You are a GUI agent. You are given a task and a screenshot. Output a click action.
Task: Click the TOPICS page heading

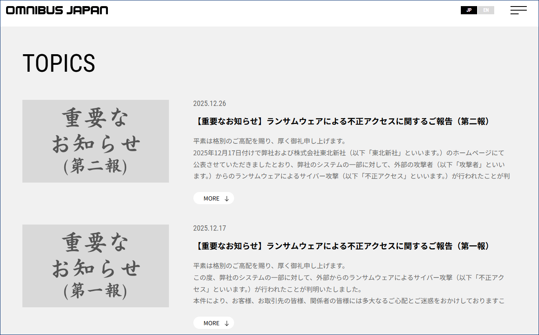pyautogui.click(x=59, y=63)
